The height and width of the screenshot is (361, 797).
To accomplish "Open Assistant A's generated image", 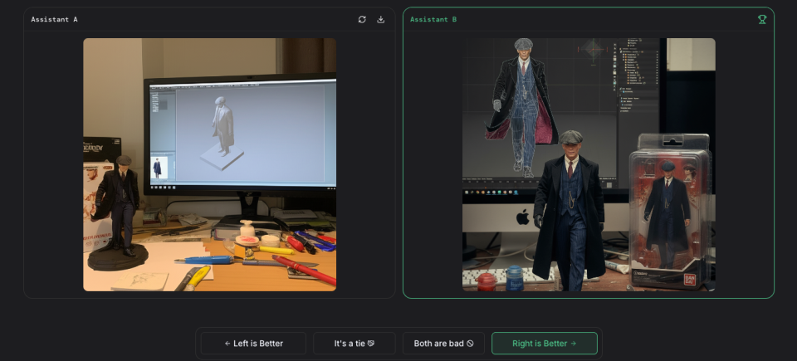I will 209,165.
